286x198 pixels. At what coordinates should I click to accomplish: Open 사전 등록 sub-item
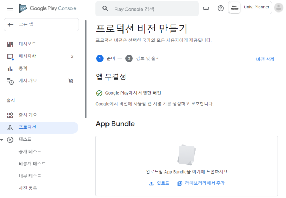tap(28, 188)
